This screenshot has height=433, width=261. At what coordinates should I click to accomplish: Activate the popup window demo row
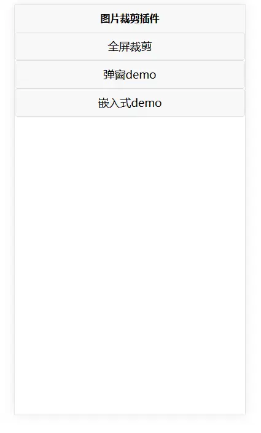pos(130,74)
